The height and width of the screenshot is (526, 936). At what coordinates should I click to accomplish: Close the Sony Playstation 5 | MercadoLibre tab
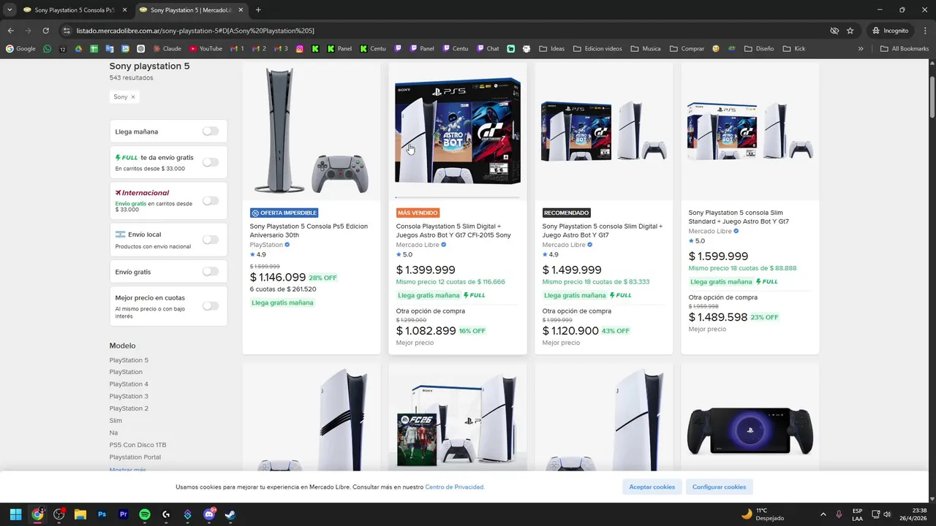240,10
